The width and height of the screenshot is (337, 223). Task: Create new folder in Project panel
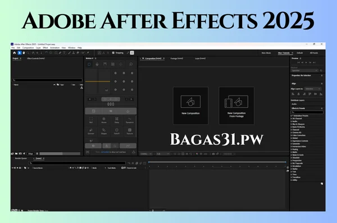pos(16,154)
